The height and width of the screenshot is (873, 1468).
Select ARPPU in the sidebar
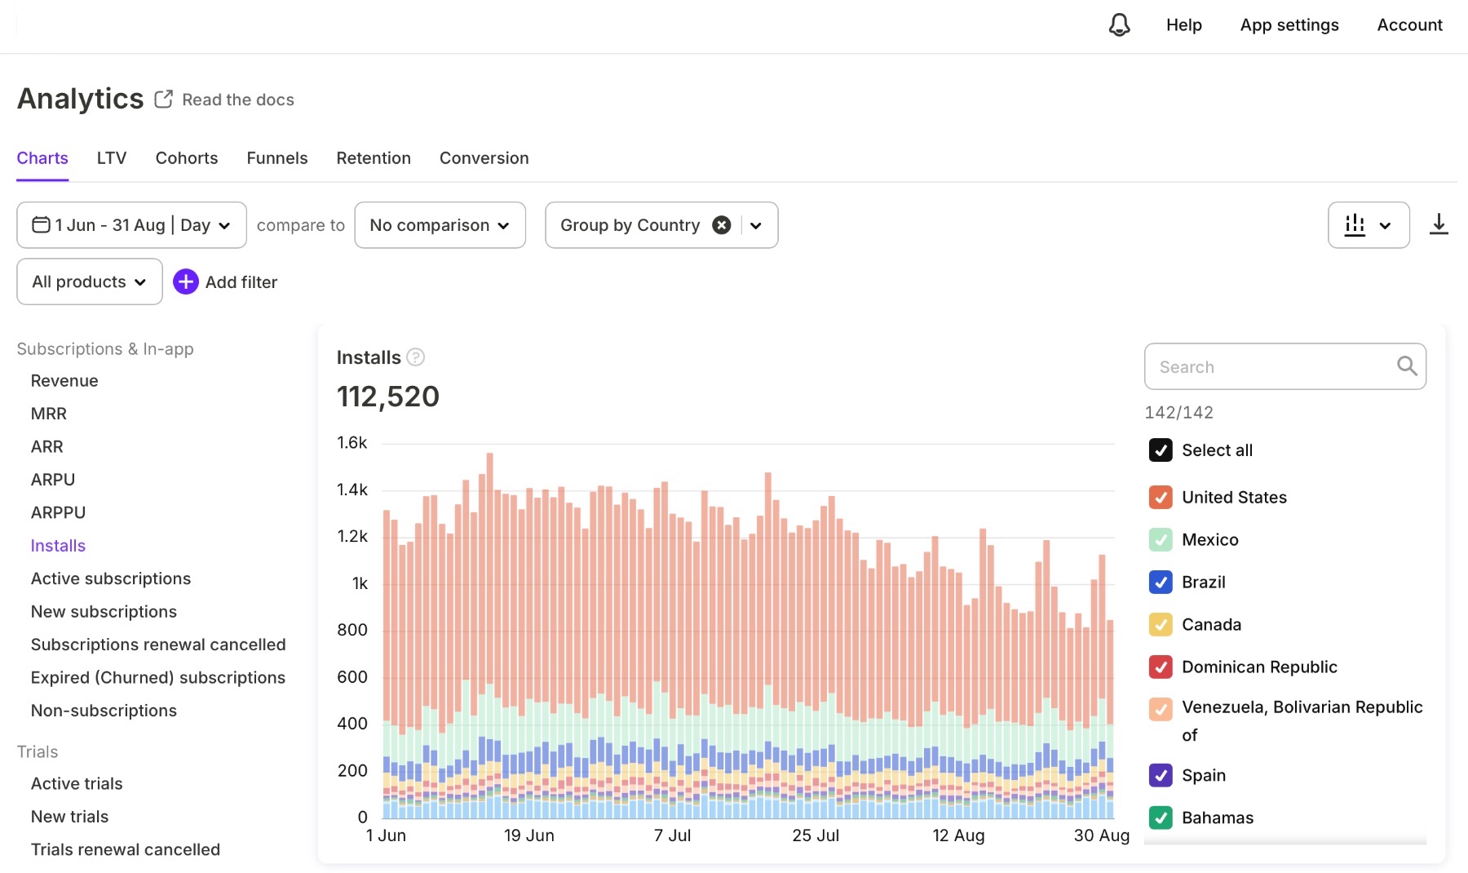[58, 512]
